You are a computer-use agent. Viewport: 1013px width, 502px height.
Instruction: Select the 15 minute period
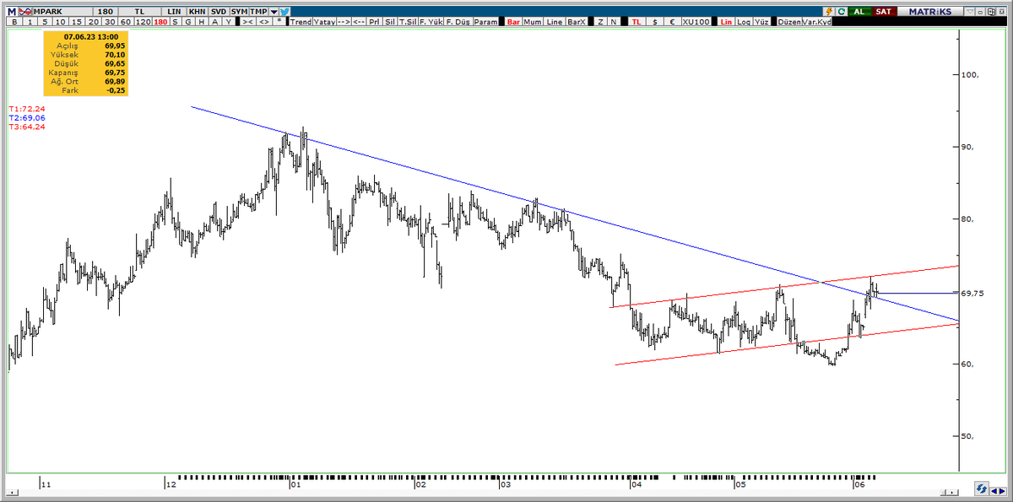77,22
